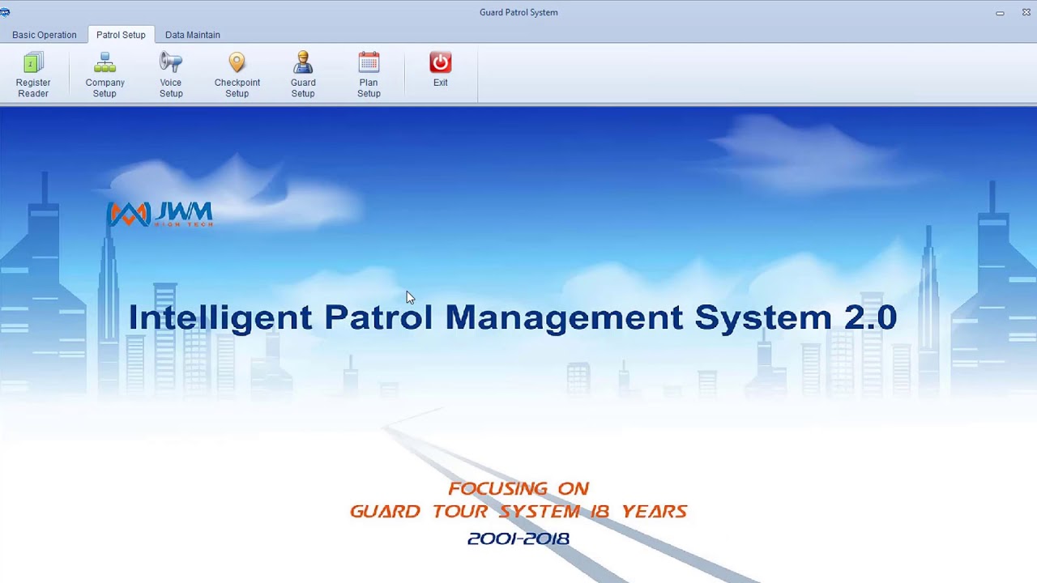Switch to the Basic Operation tab
Image resolution: width=1037 pixels, height=583 pixels.
click(45, 35)
